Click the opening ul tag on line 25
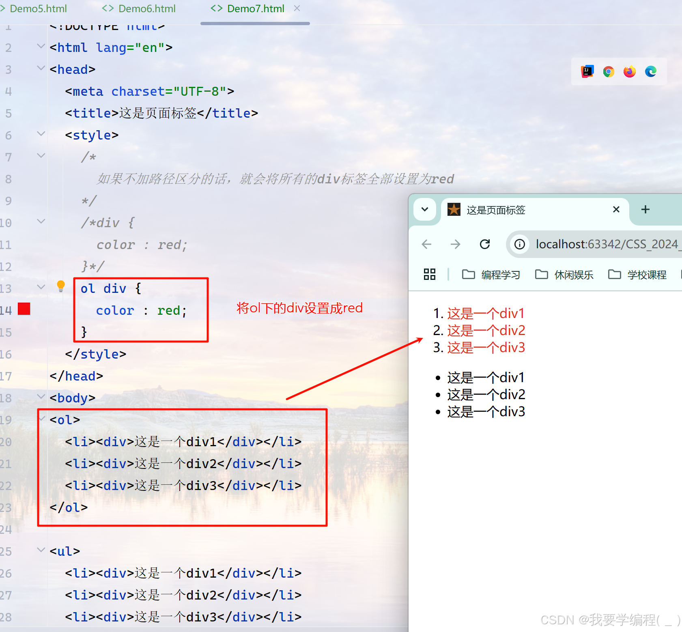 pos(65,551)
